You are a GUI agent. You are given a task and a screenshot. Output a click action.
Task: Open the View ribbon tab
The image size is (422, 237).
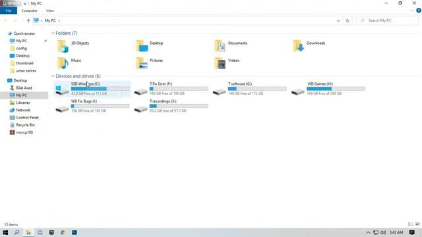50,11
